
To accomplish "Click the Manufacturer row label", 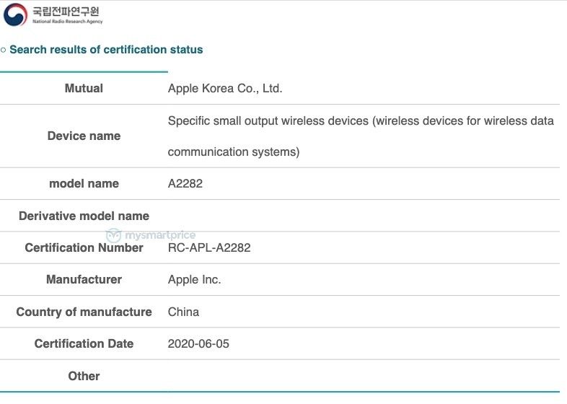I will (84, 280).
